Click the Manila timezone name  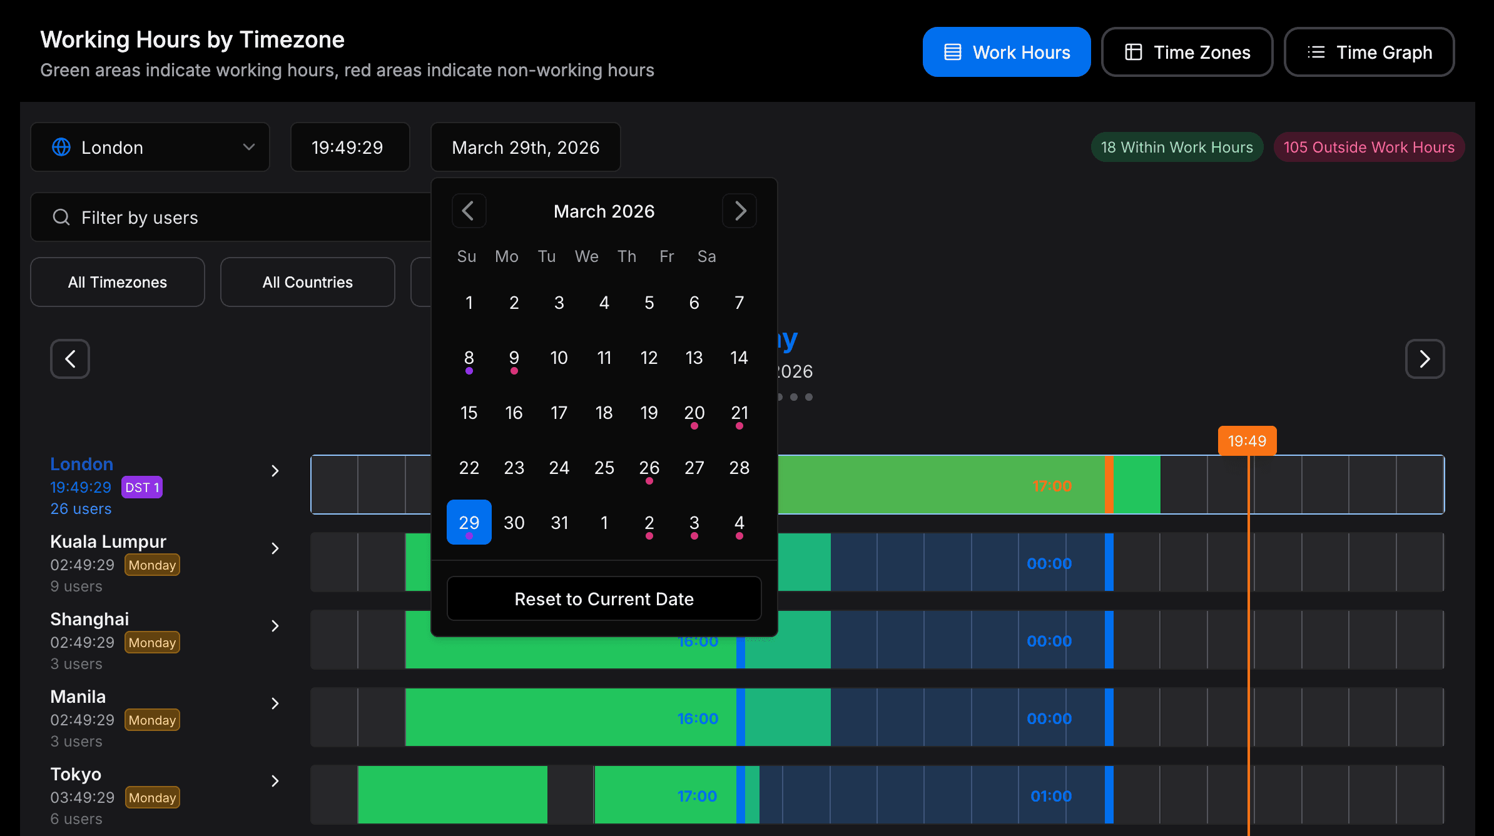[x=78, y=697]
